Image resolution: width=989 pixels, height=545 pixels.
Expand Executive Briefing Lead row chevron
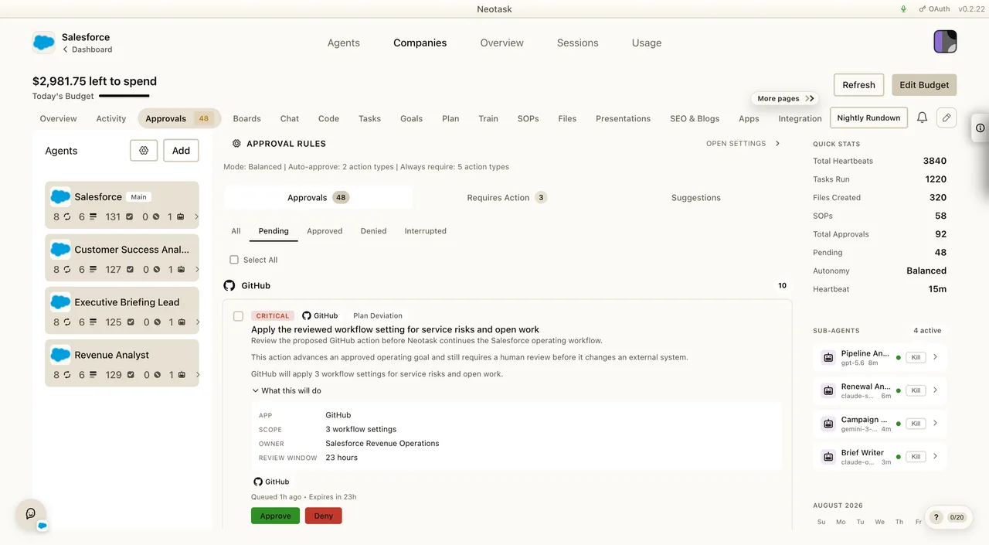(196, 322)
